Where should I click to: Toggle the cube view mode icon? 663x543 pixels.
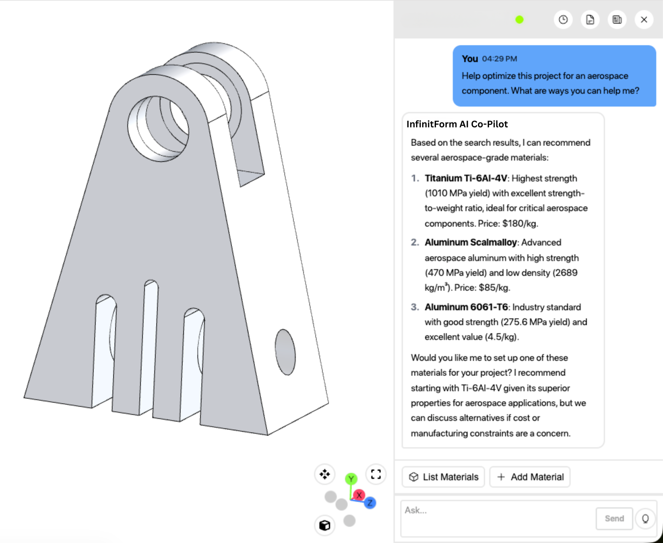coord(325,525)
